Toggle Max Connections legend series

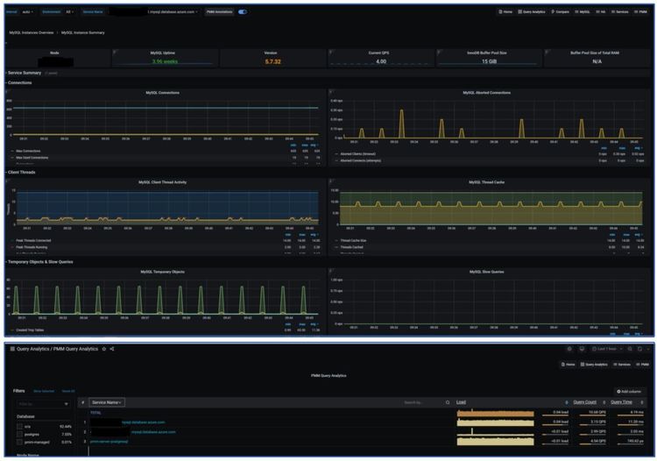pyautogui.click(x=28, y=151)
